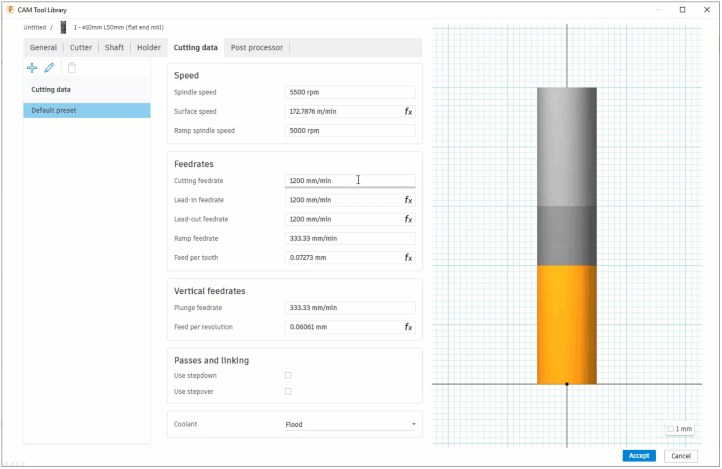Toggle the 1 mm grid checkbox
The image size is (722, 469).
pos(671,429)
